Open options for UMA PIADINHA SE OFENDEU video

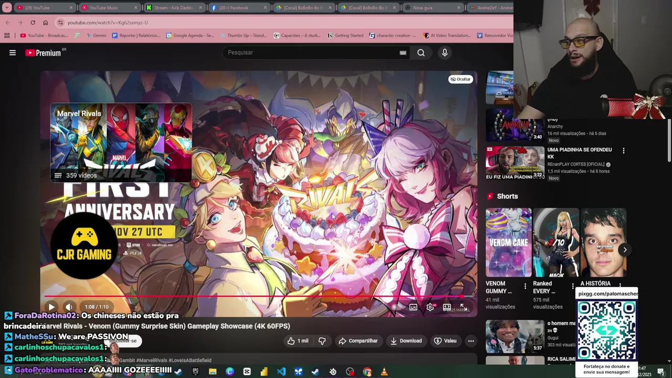click(x=623, y=151)
